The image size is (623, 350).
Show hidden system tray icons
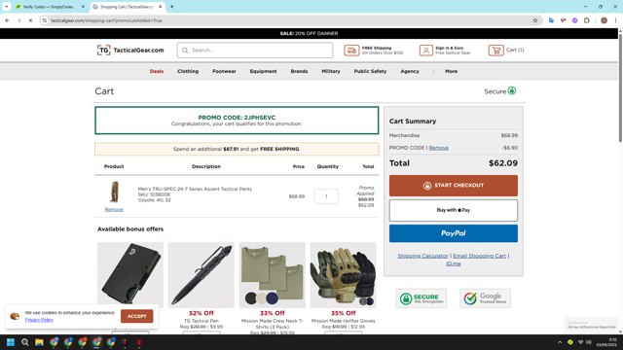[x=560, y=342]
